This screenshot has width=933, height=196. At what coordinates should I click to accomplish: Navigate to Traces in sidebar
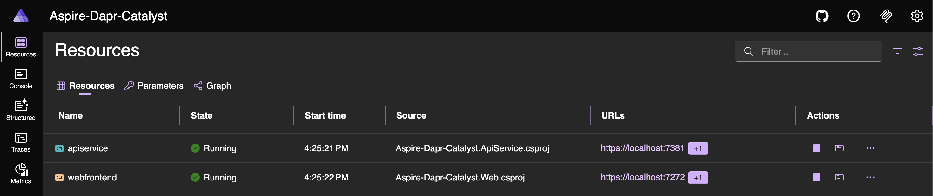[x=21, y=142]
